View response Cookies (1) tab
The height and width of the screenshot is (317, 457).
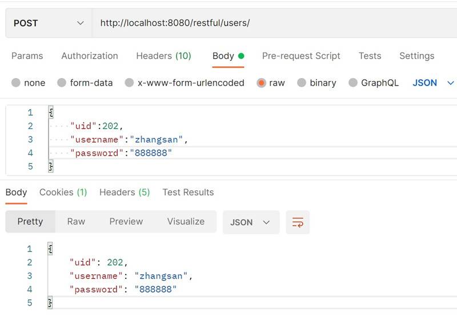[63, 193]
